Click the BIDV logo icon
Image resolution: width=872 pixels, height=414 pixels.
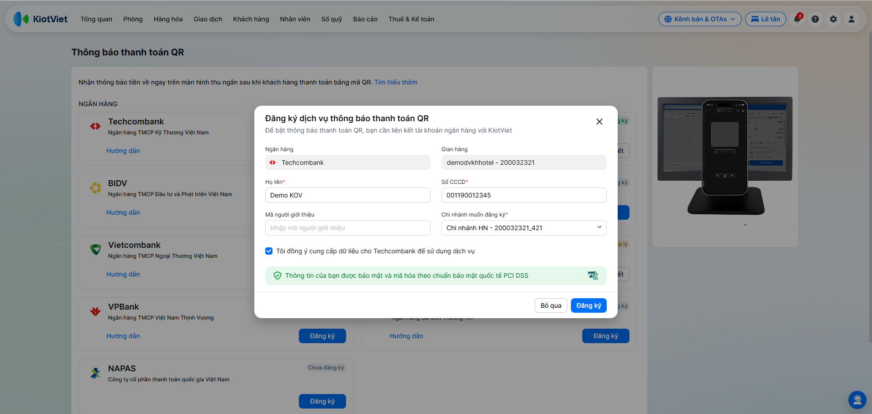[x=95, y=187]
